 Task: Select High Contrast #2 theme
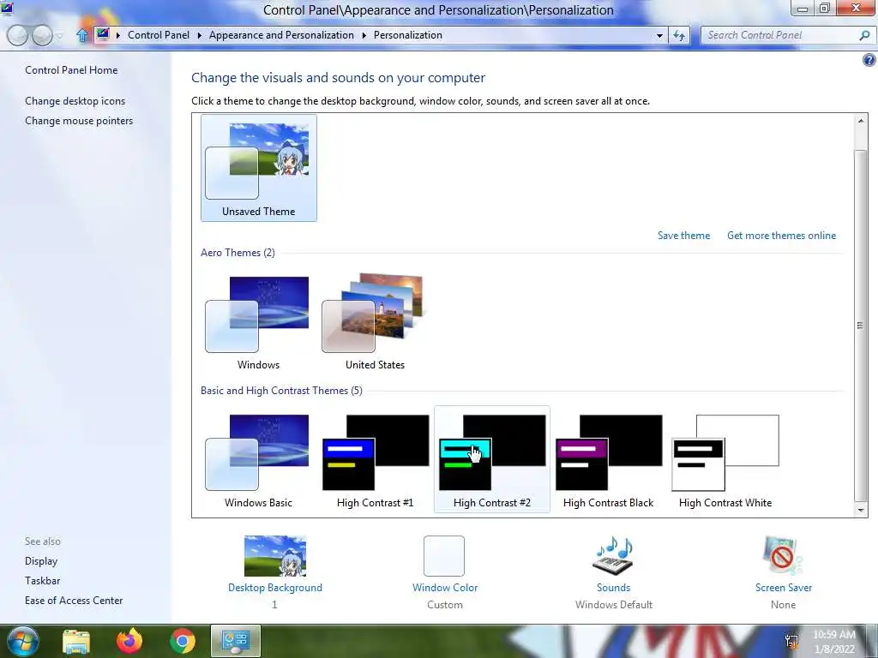(x=491, y=460)
